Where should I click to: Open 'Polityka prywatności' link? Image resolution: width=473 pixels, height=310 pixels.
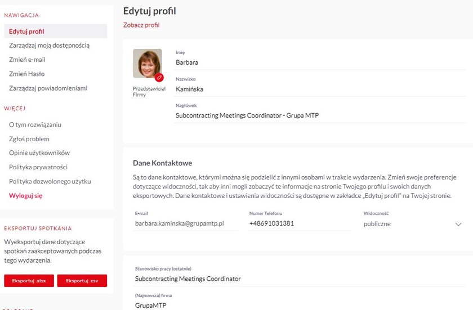pos(38,167)
